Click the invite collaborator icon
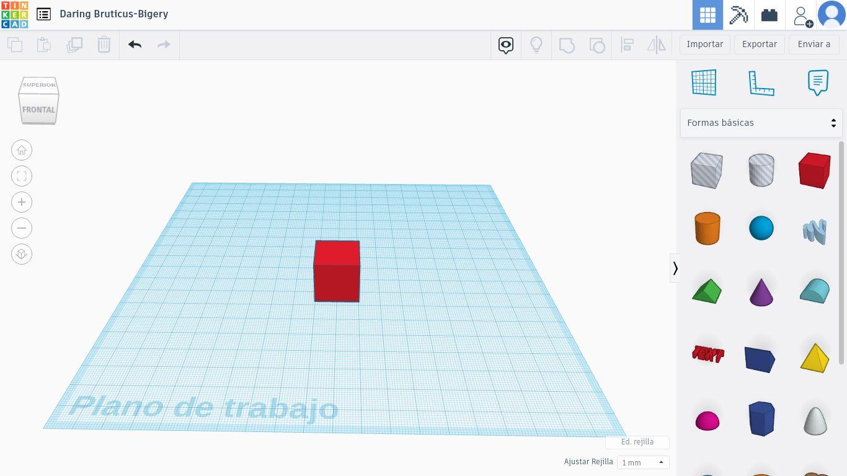The image size is (847, 476). point(802,15)
